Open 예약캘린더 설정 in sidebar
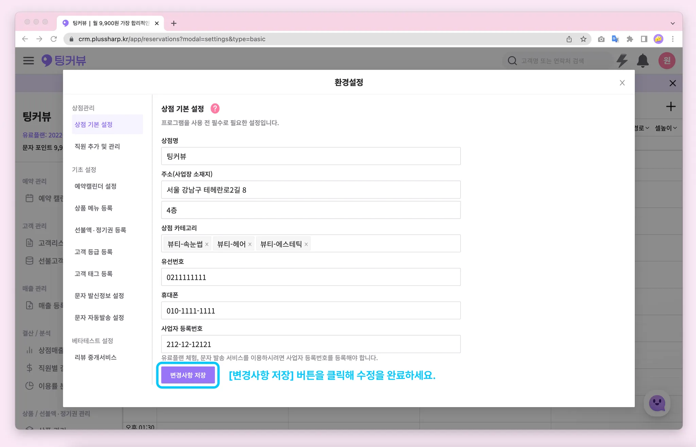This screenshot has width=696, height=447. coord(95,186)
